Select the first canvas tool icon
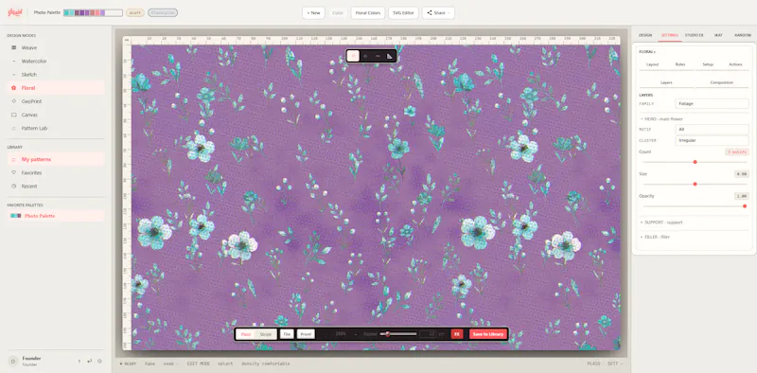 tap(353, 56)
